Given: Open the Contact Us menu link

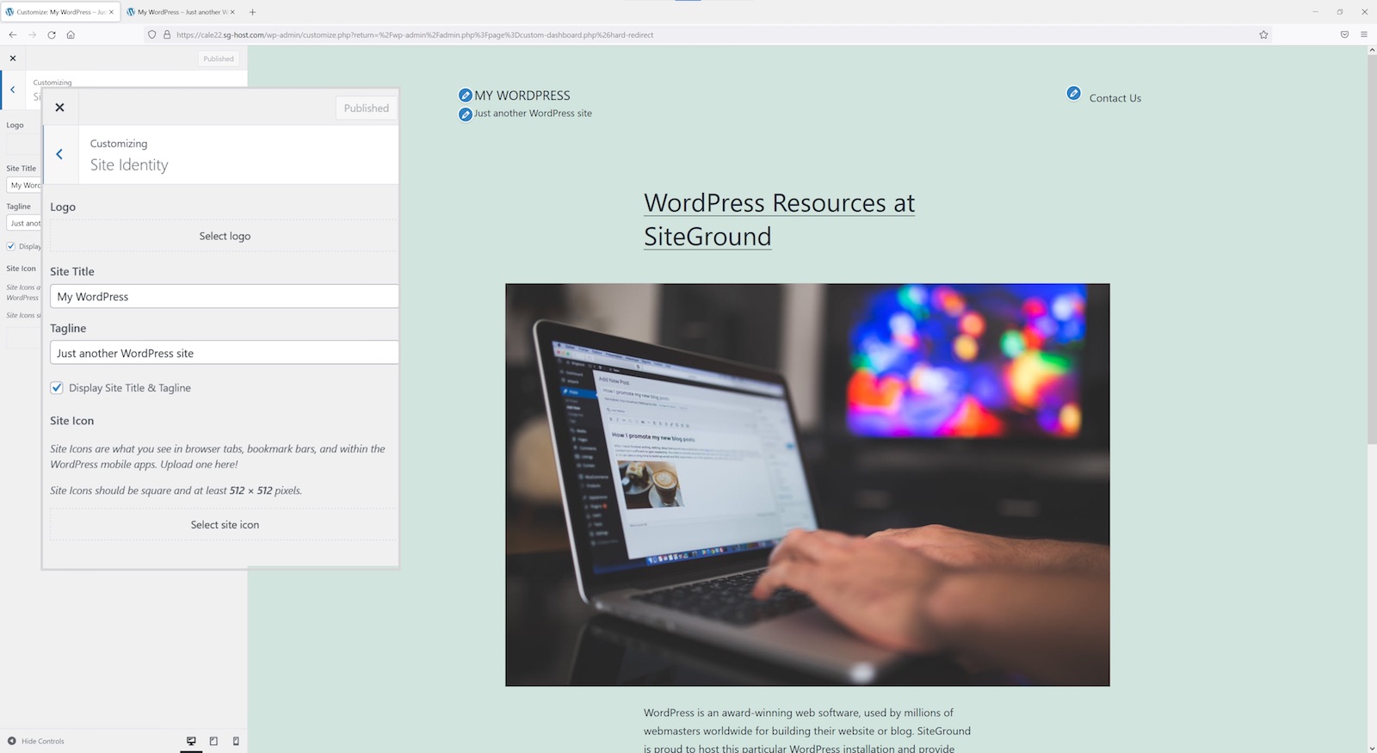Looking at the screenshot, I should (1115, 98).
